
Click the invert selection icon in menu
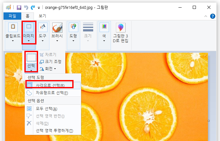(x=29, y=116)
